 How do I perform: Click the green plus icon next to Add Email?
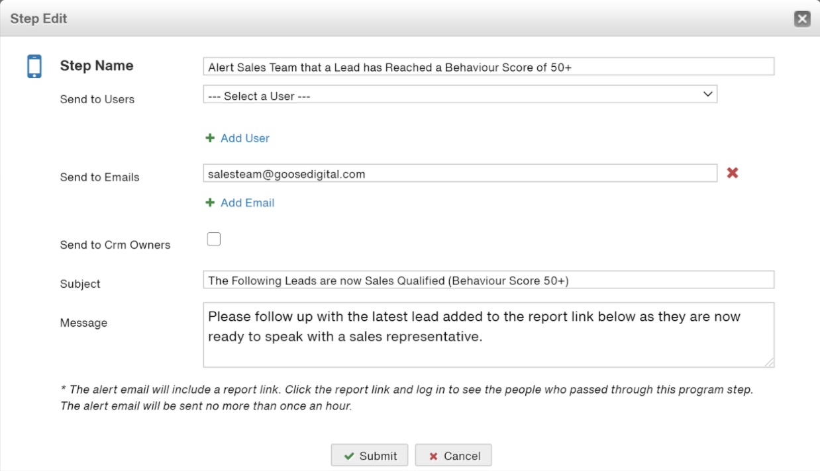[x=209, y=202]
